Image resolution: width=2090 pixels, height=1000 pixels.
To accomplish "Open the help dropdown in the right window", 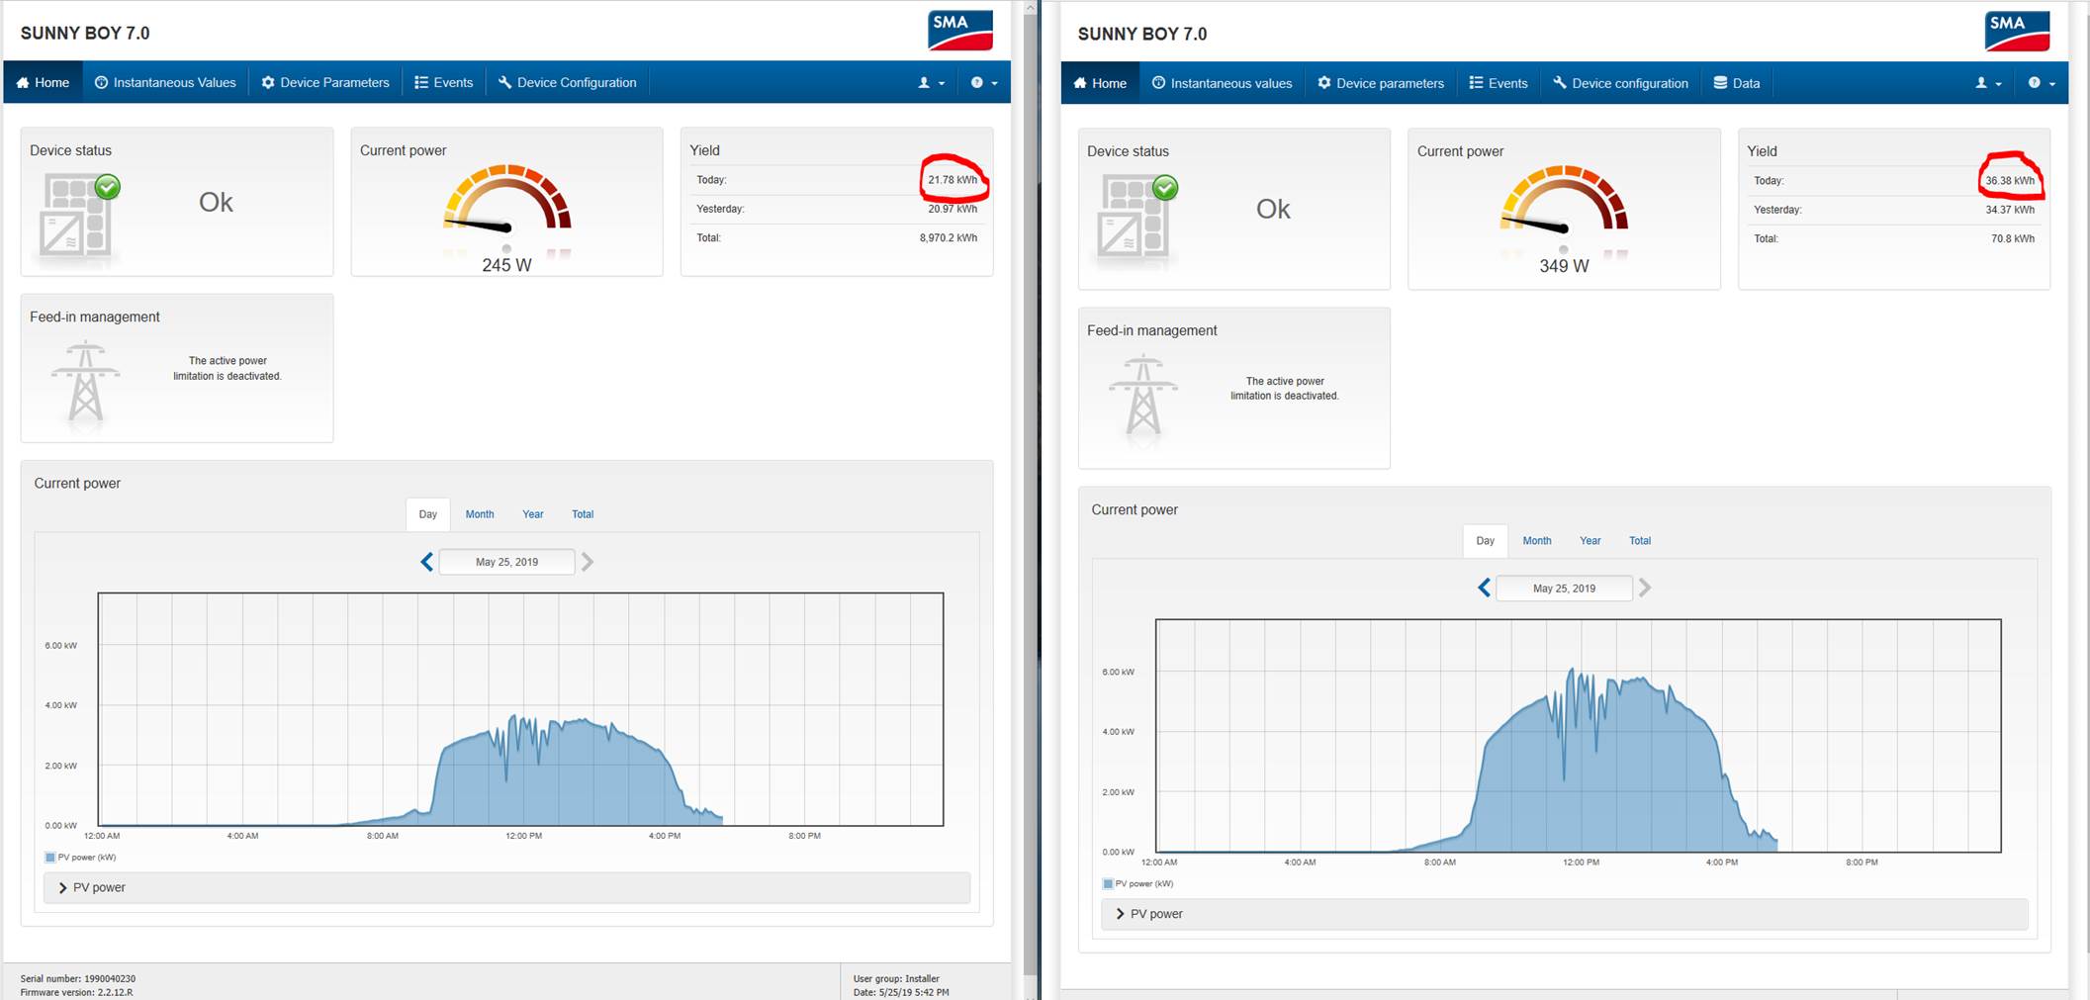I will click(2041, 83).
